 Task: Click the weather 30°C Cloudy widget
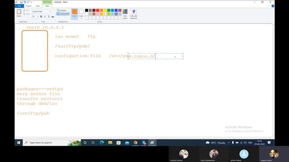(x=215, y=143)
